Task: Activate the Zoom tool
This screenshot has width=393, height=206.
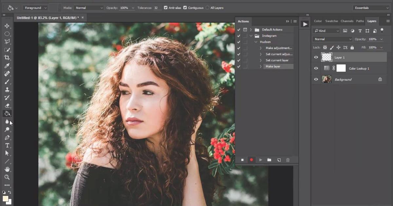Action: [7, 177]
